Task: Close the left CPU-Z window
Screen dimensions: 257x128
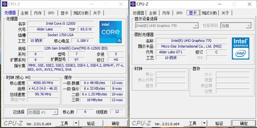Action: tap(121, 4)
